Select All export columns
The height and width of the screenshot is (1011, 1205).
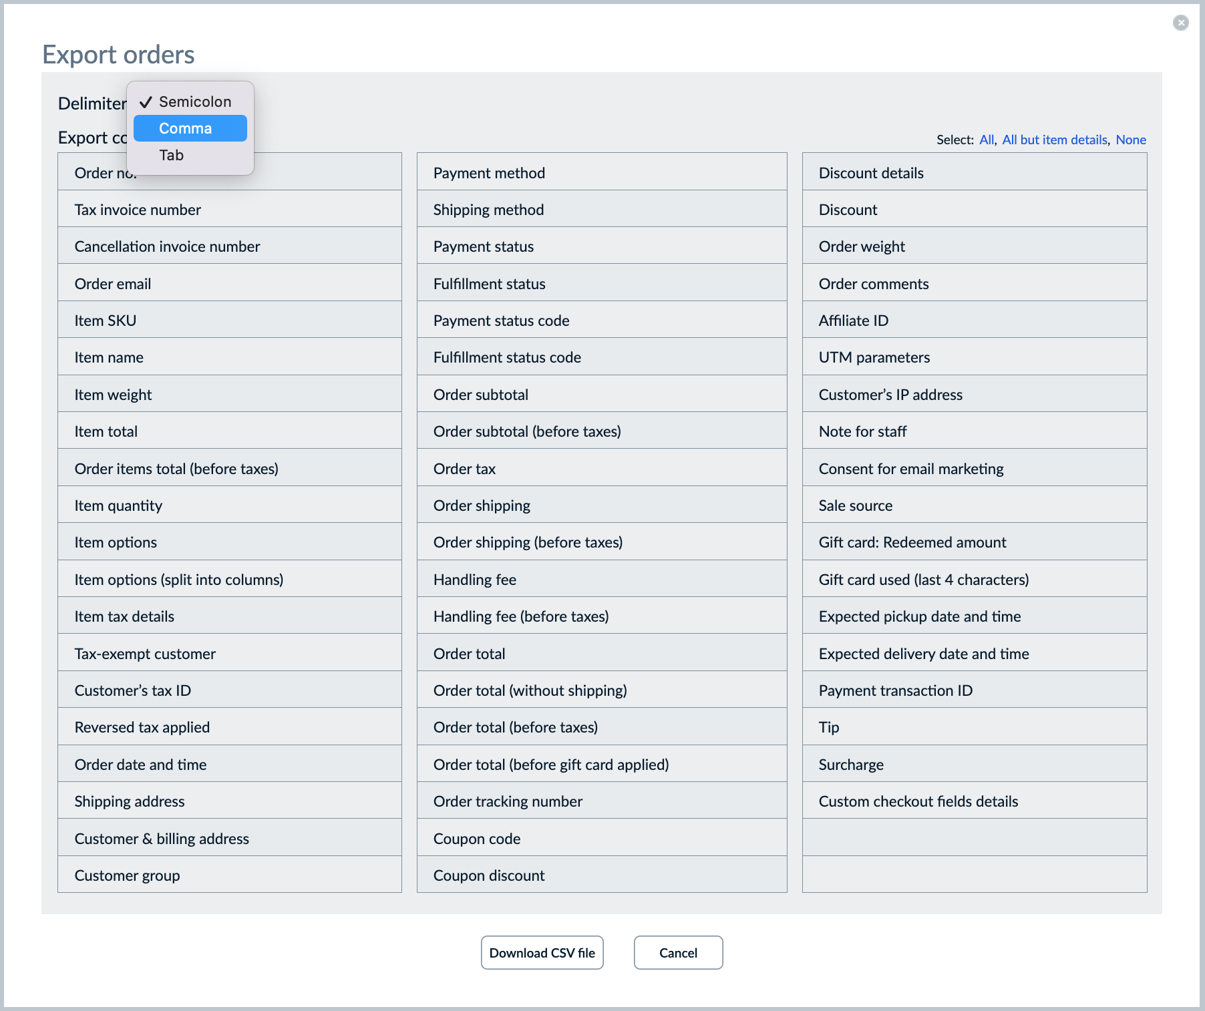(987, 140)
